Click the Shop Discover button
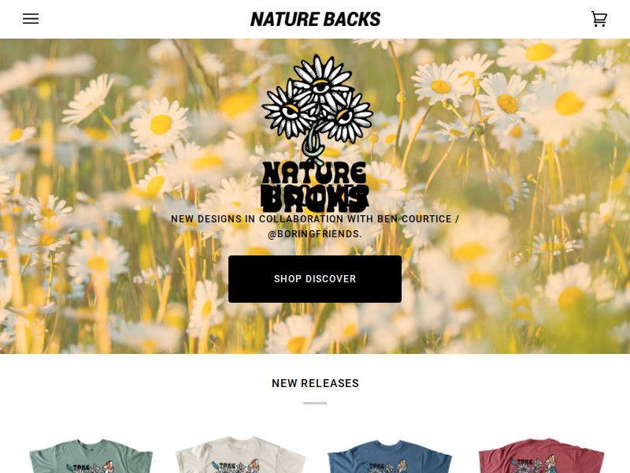This screenshot has height=473, width=630. (x=315, y=279)
